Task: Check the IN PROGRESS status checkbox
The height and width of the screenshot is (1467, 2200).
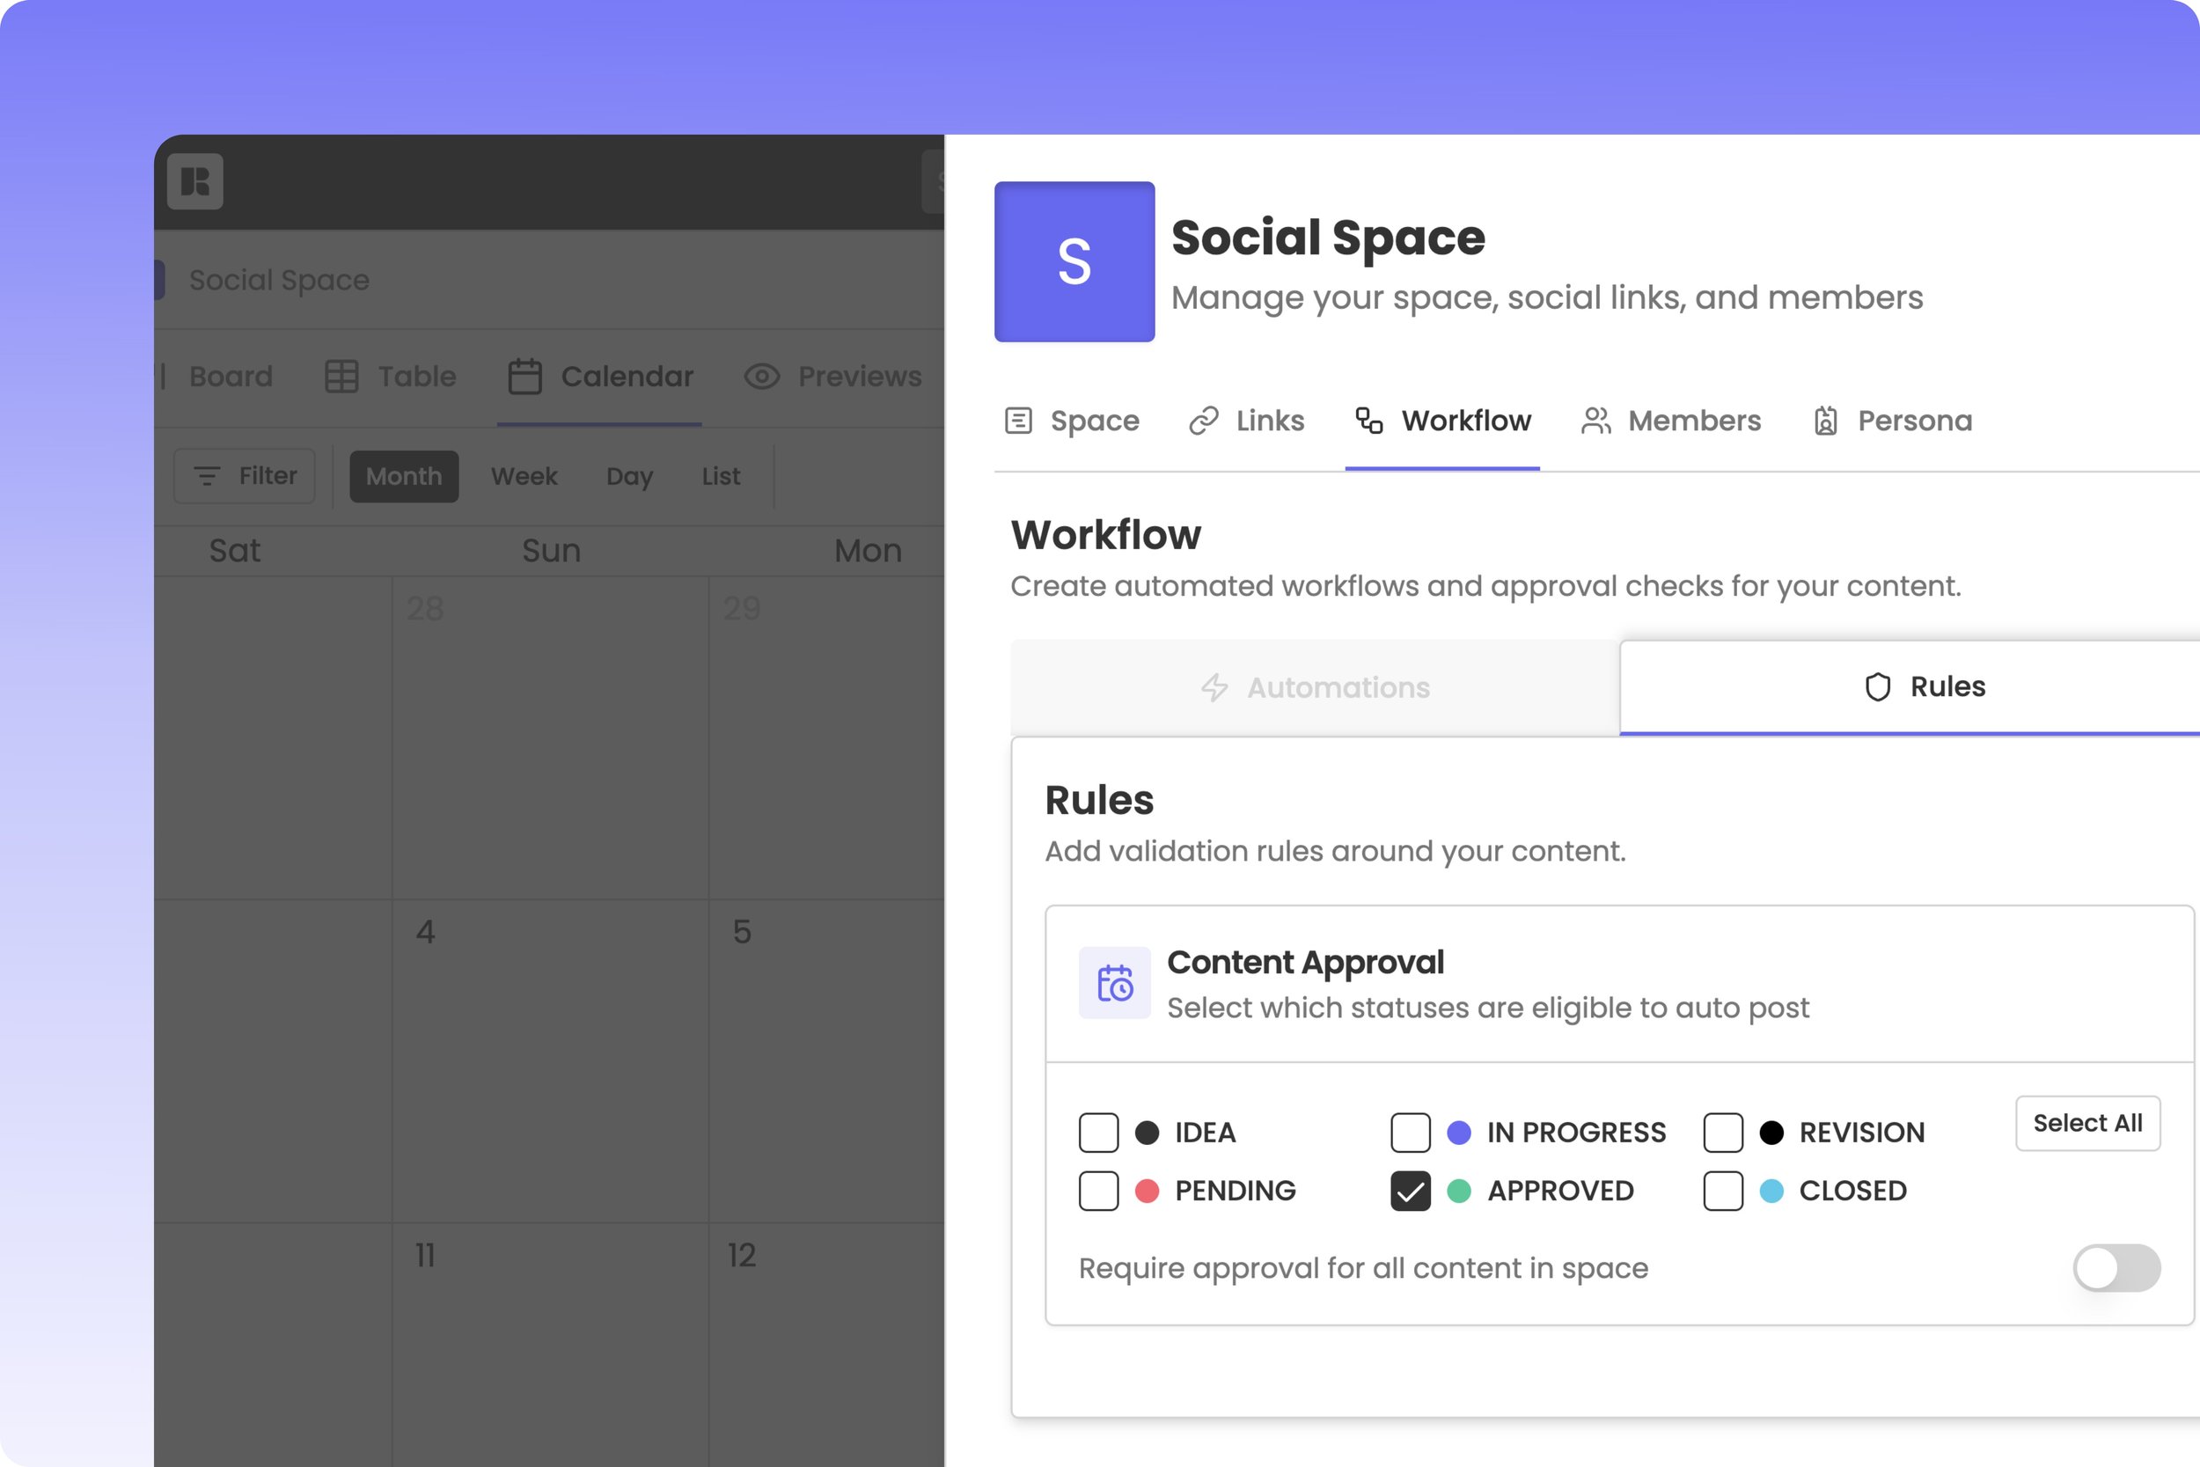Action: 1410,1132
